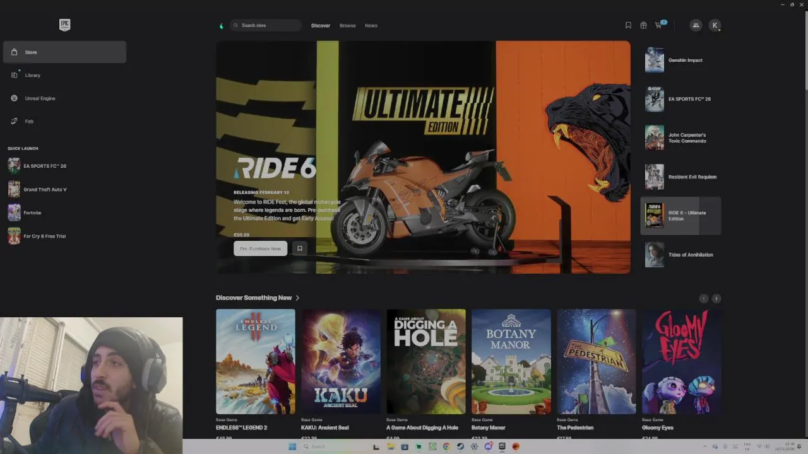This screenshot has height=454, width=808.
Task: Open the Wishlist bookmark icon in header
Action: 628,25
